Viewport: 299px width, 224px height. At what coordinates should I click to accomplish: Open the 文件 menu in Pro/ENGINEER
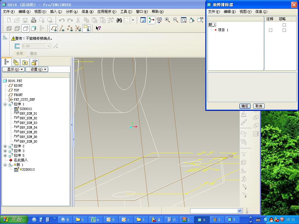point(8,12)
